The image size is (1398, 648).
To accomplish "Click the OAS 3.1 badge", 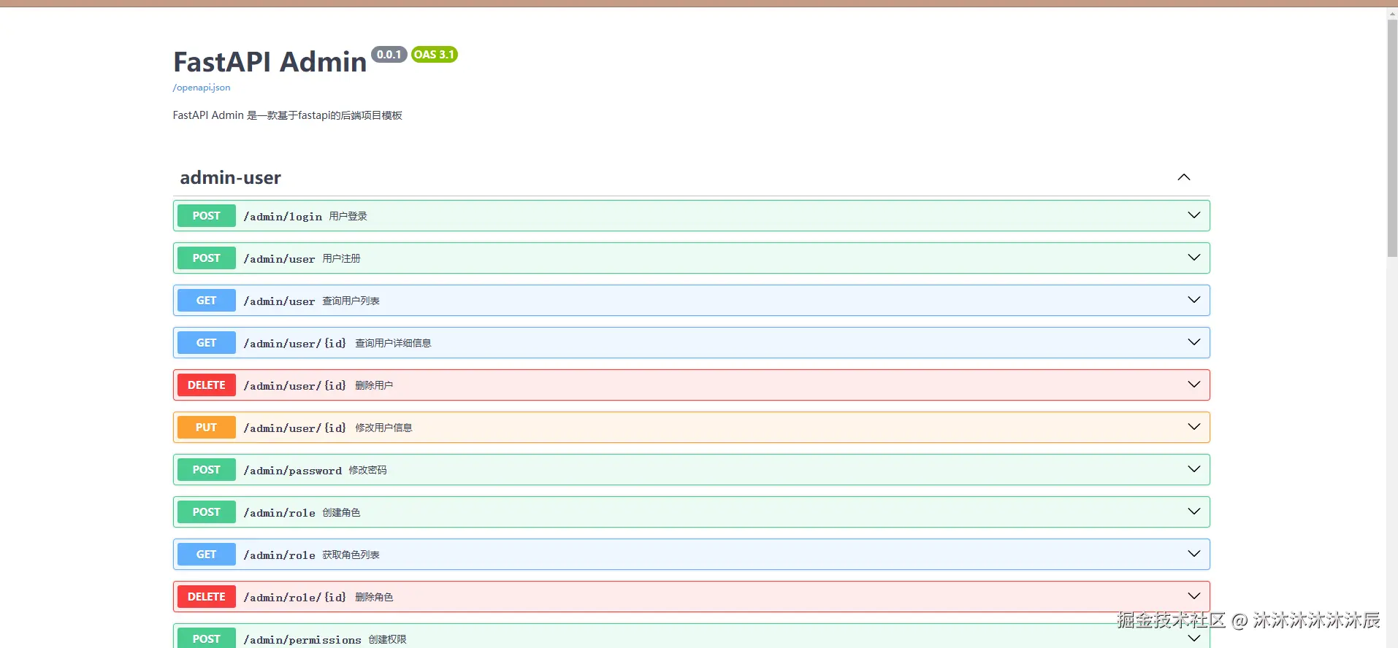I will [434, 55].
